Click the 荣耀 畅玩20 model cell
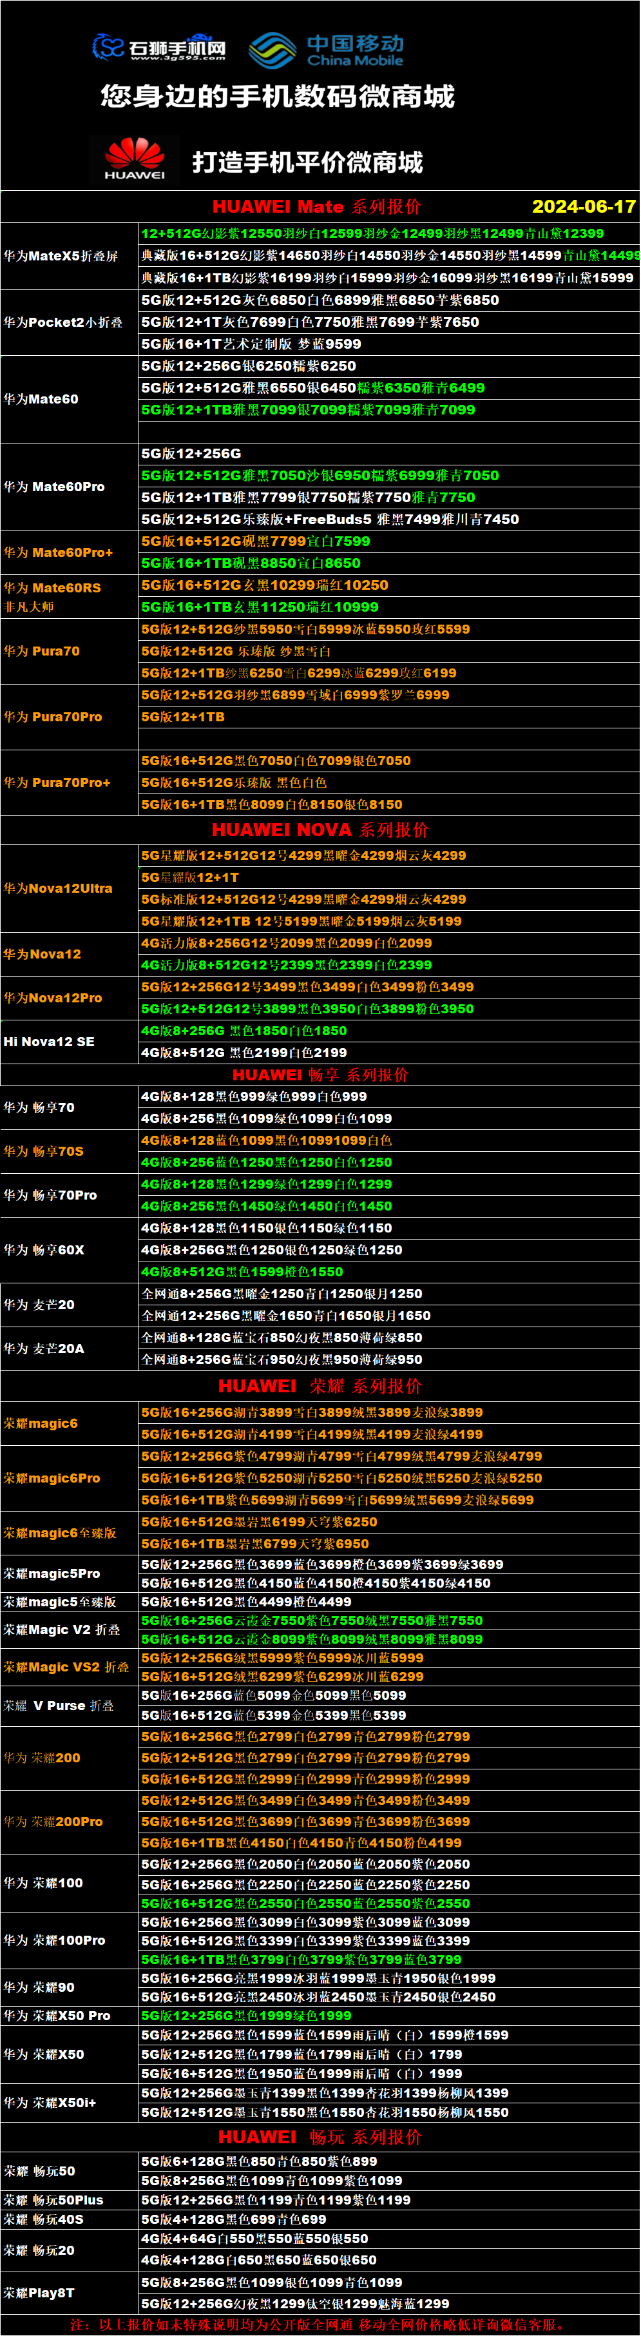The height and width of the screenshot is (2336, 641). point(70,2251)
